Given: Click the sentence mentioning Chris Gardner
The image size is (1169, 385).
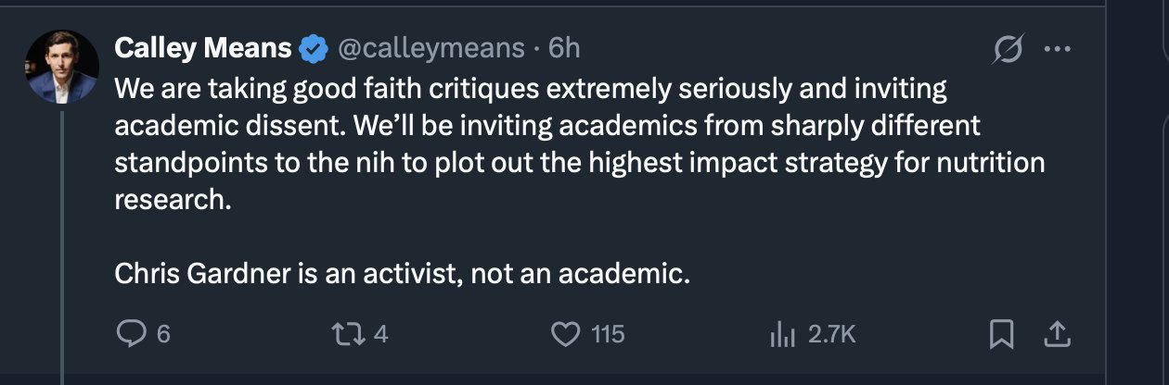Looking at the screenshot, I should tap(403, 274).
